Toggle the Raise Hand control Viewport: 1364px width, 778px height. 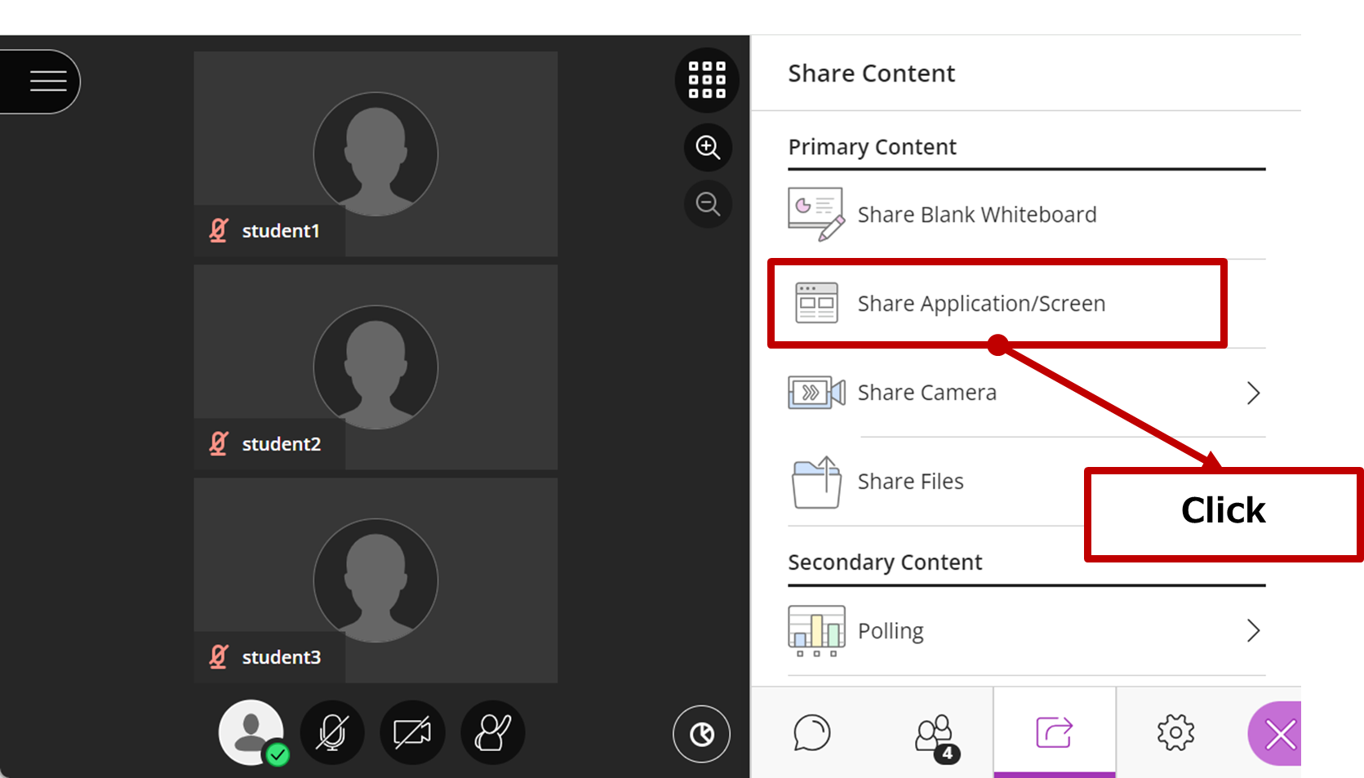493,733
